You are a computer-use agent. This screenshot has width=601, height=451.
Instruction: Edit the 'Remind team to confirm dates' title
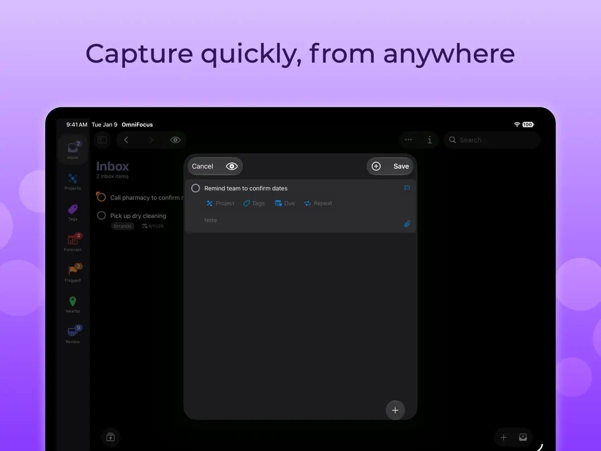click(246, 188)
